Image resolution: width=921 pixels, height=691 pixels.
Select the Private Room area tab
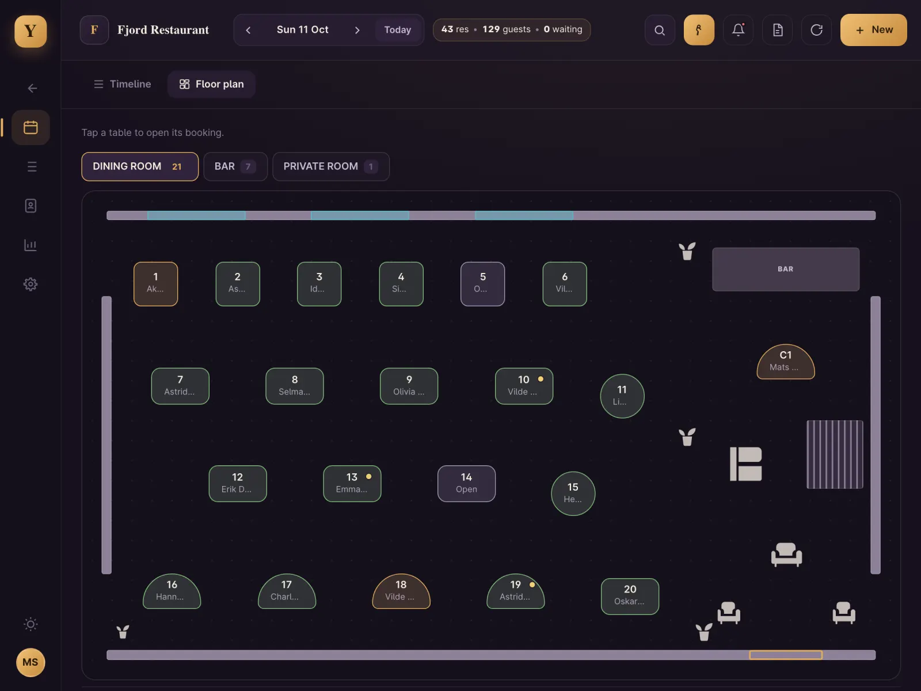pos(331,166)
